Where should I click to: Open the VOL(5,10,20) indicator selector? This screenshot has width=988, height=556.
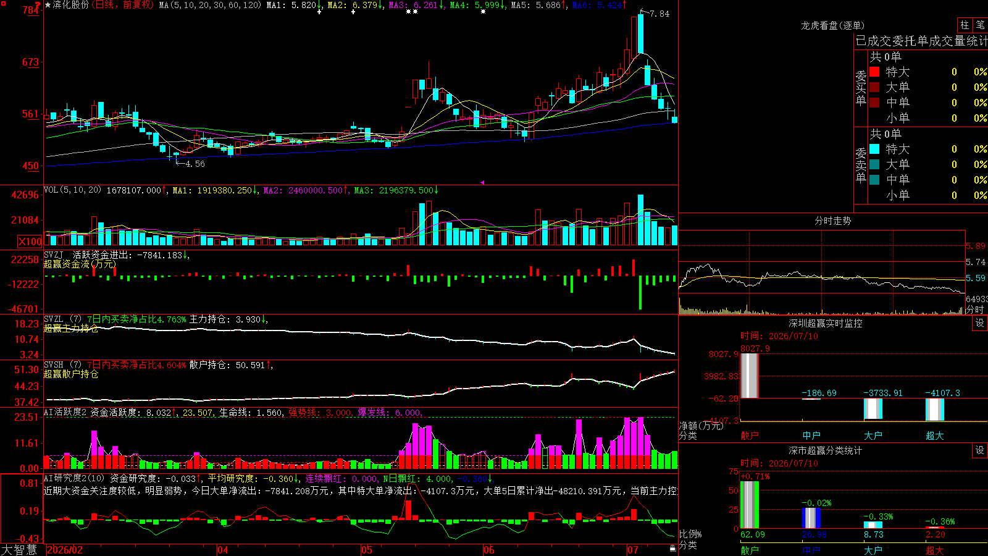[73, 190]
